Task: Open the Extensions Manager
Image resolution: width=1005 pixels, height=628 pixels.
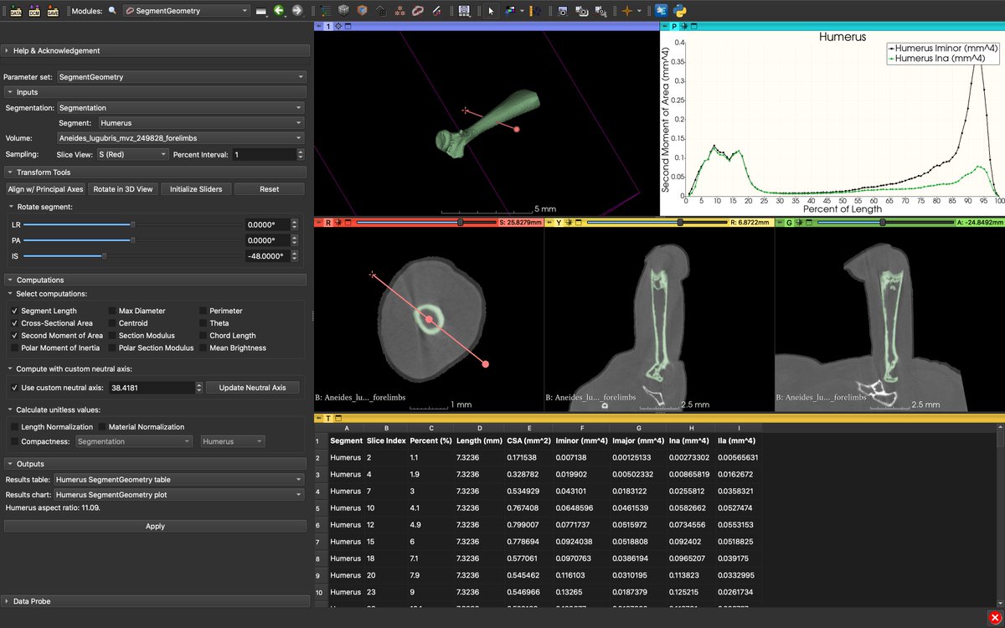Action: coord(661,11)
